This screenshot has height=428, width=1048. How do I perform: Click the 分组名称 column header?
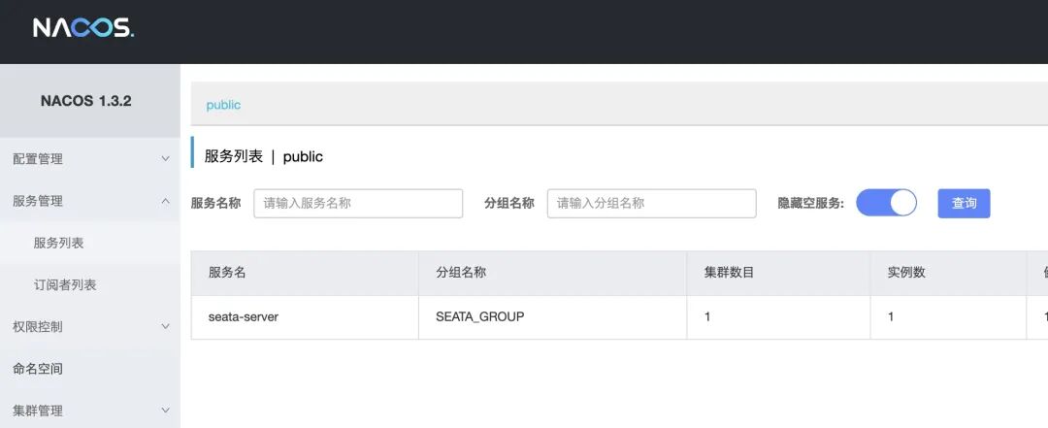(x=461, y=273)
